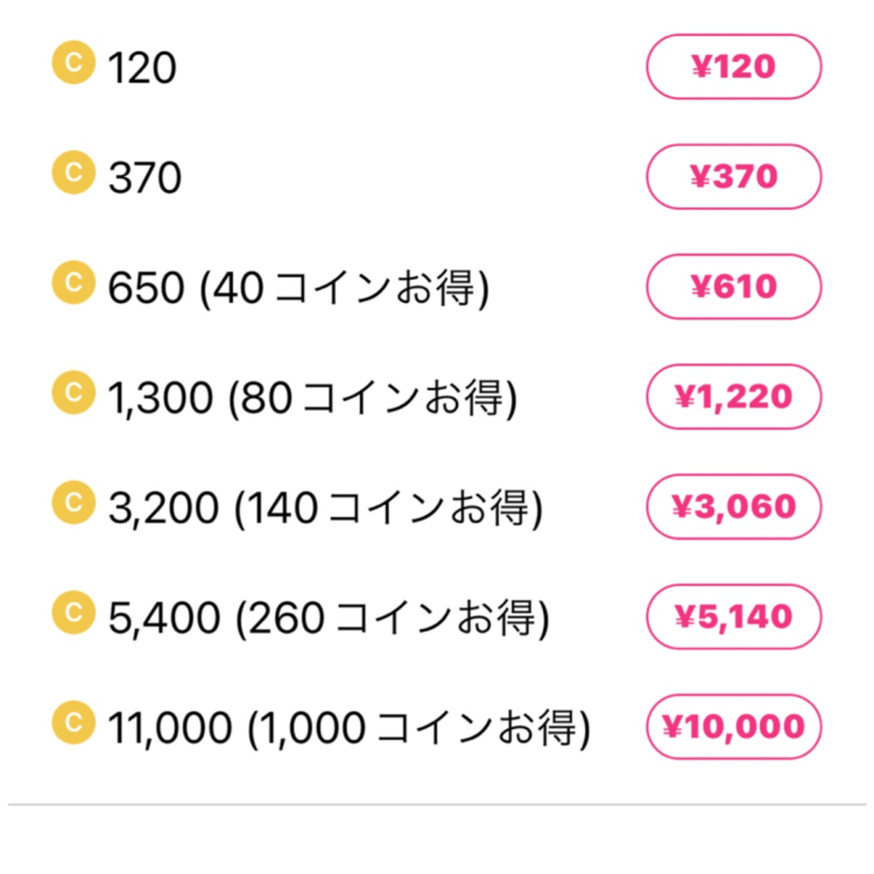Click the coin icon beside 370

coord(73,172)
